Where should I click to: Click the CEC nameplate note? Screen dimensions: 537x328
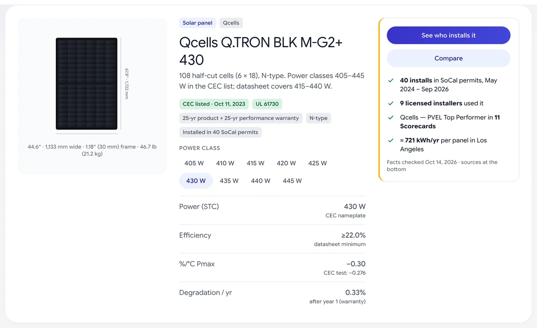pos(345,216)
